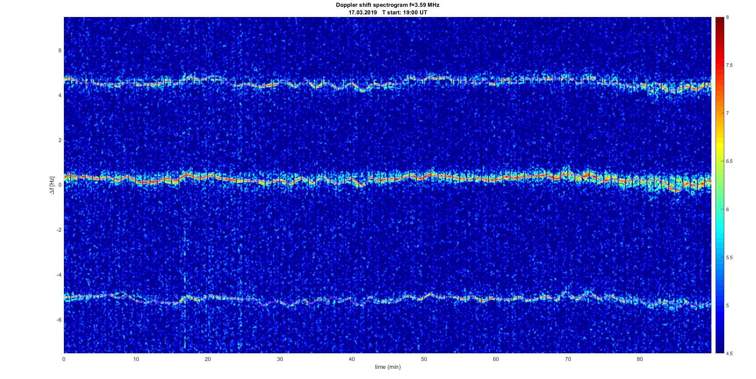The image size is (756, 379).
Task: Click colorbar tick label 7.5
Action: [x=729, y=65]
